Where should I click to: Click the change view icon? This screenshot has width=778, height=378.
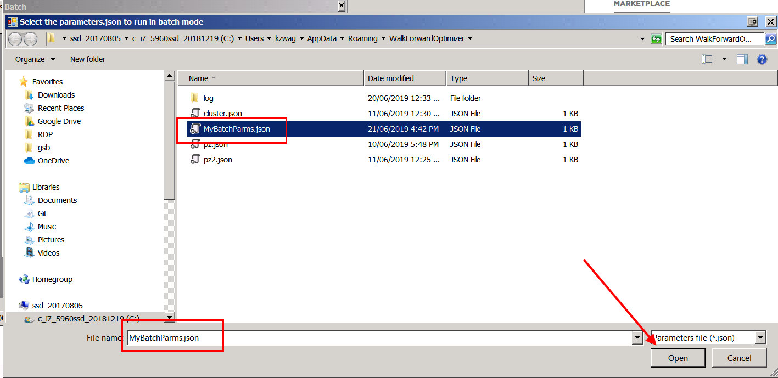[x=707, y=59]
